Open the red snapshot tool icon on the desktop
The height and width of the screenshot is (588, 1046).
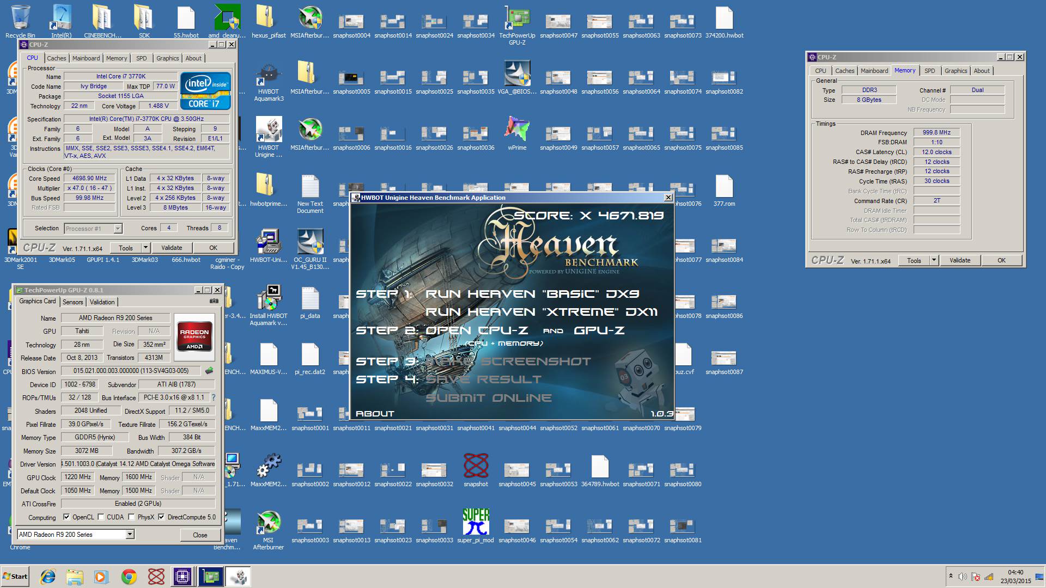476,469
